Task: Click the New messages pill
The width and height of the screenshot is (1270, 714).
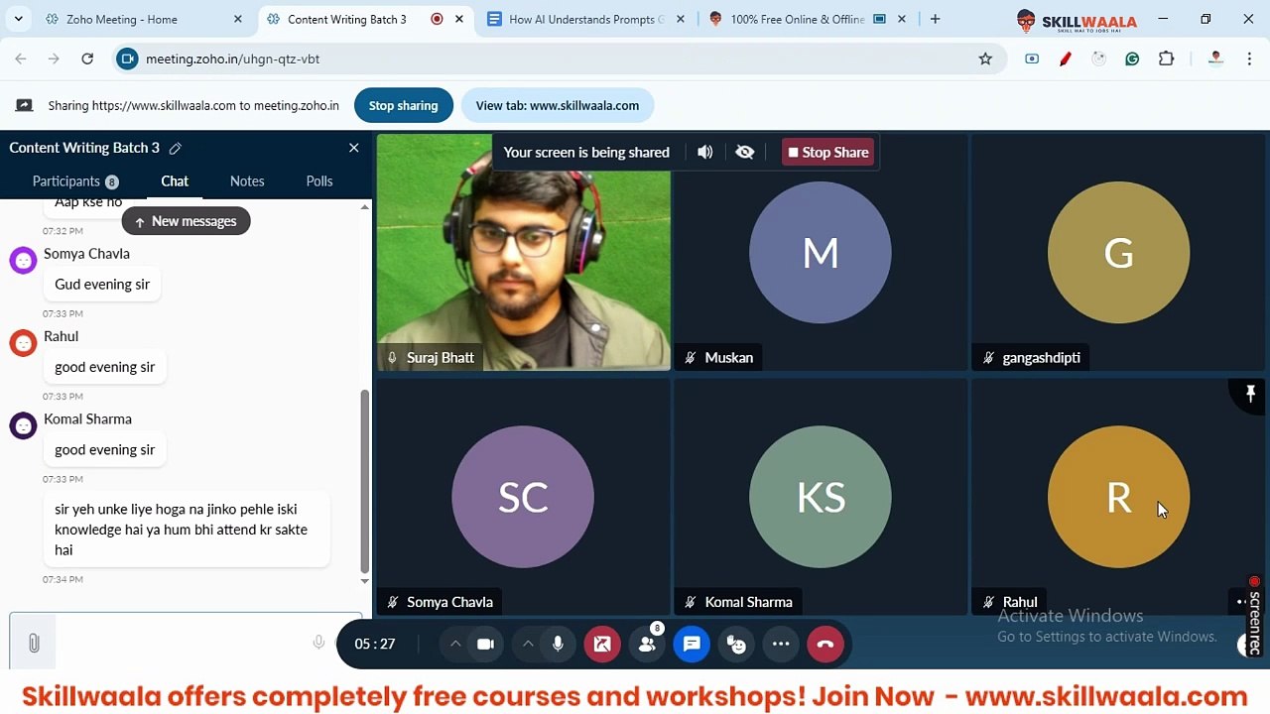Action: coord(187,221)
